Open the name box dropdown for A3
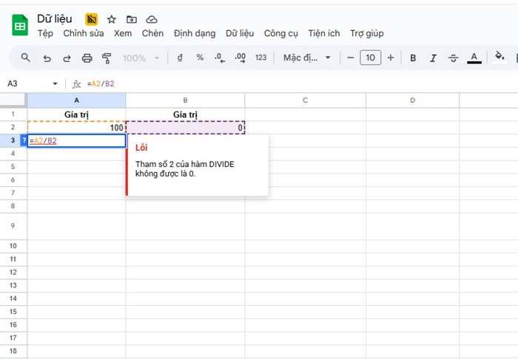The image size is (518, 359). [x=55, y=83]
